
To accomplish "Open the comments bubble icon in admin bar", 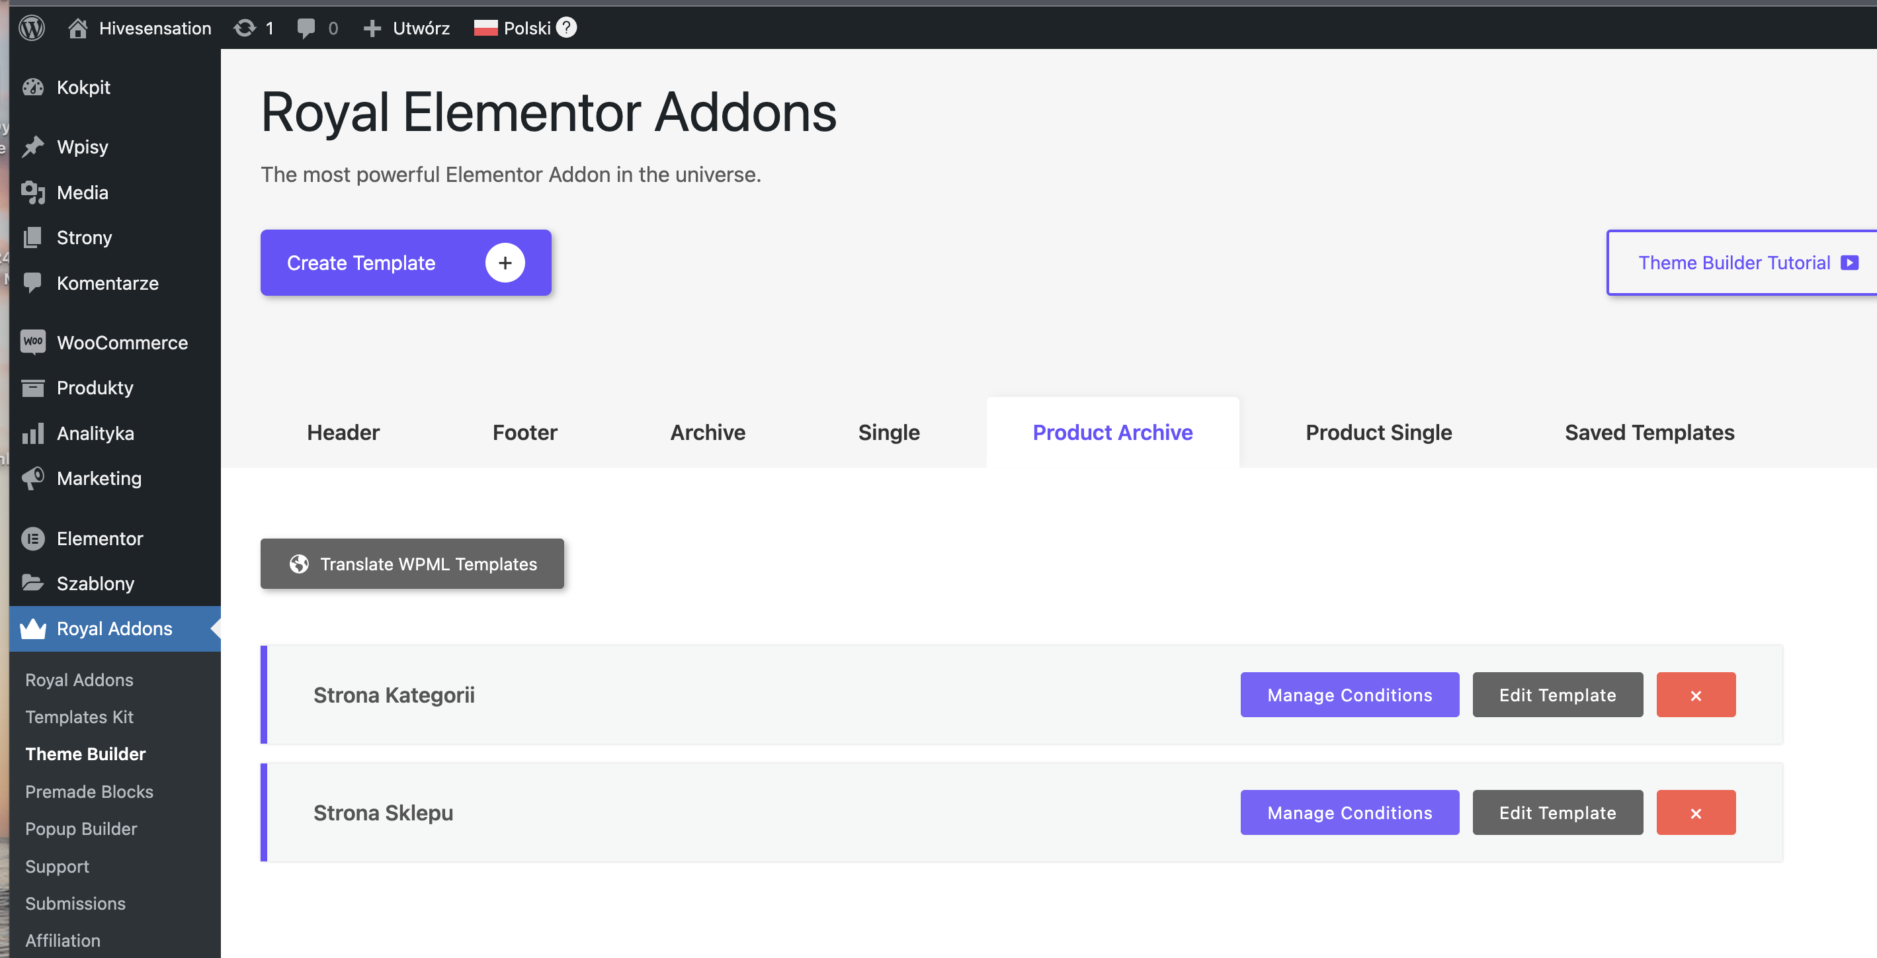I will [306, 28].
